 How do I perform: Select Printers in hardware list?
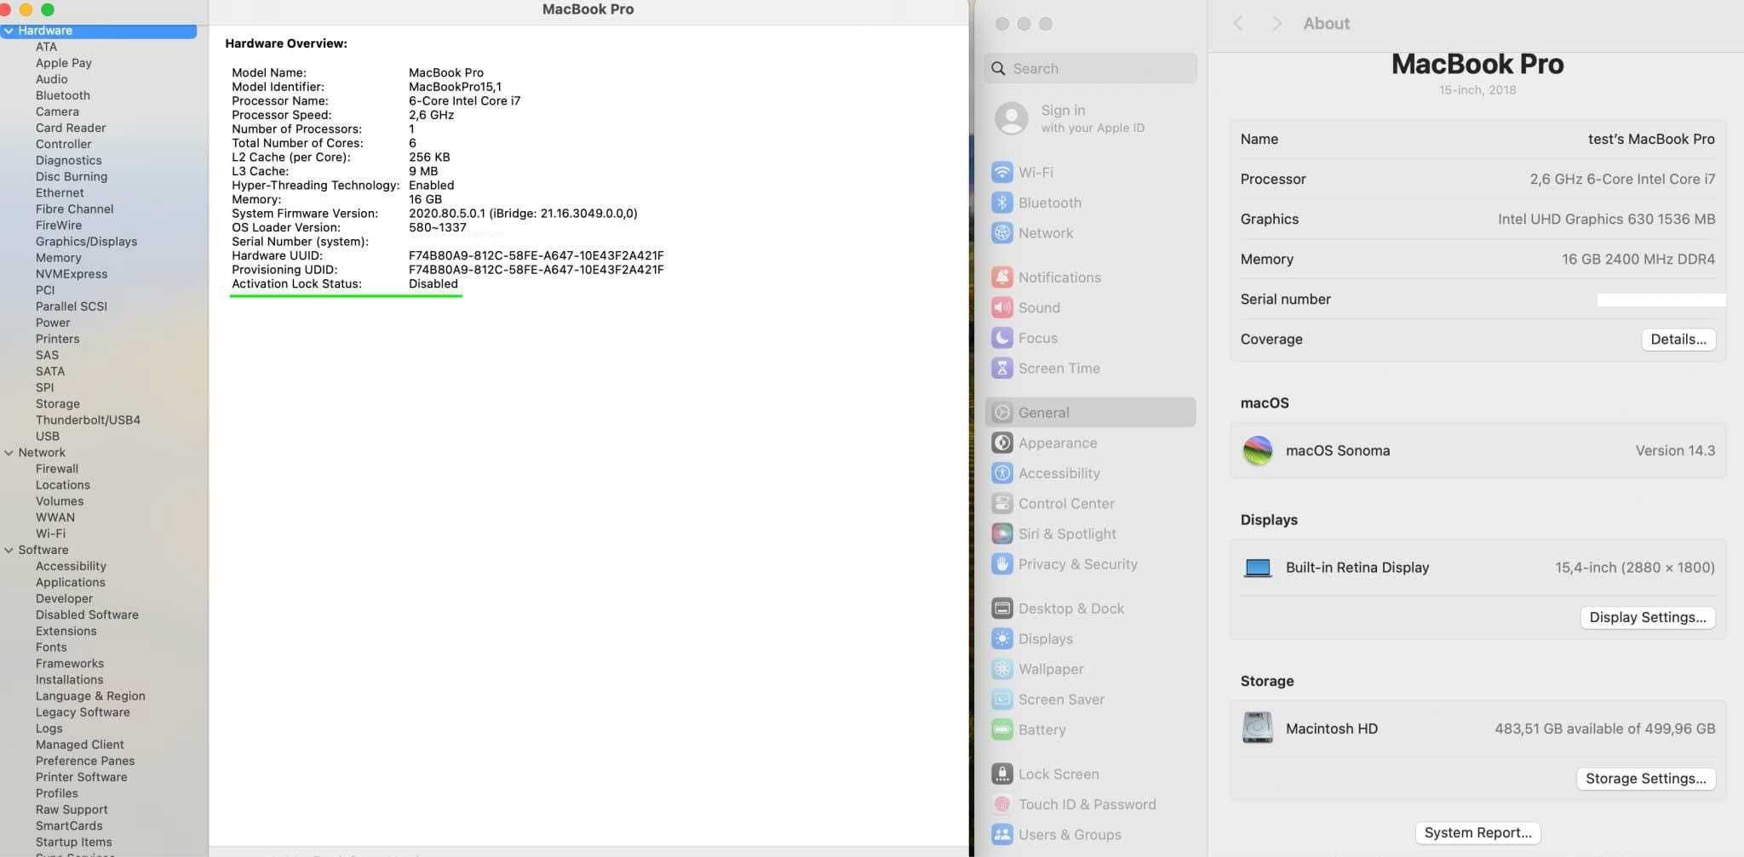[58, 339]
